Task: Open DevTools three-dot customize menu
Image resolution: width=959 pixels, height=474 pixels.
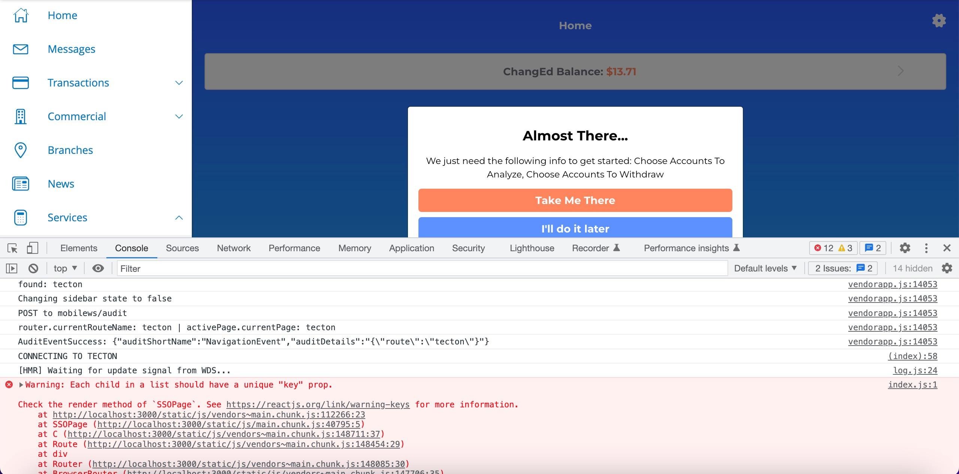Action: tap(926, 248)
